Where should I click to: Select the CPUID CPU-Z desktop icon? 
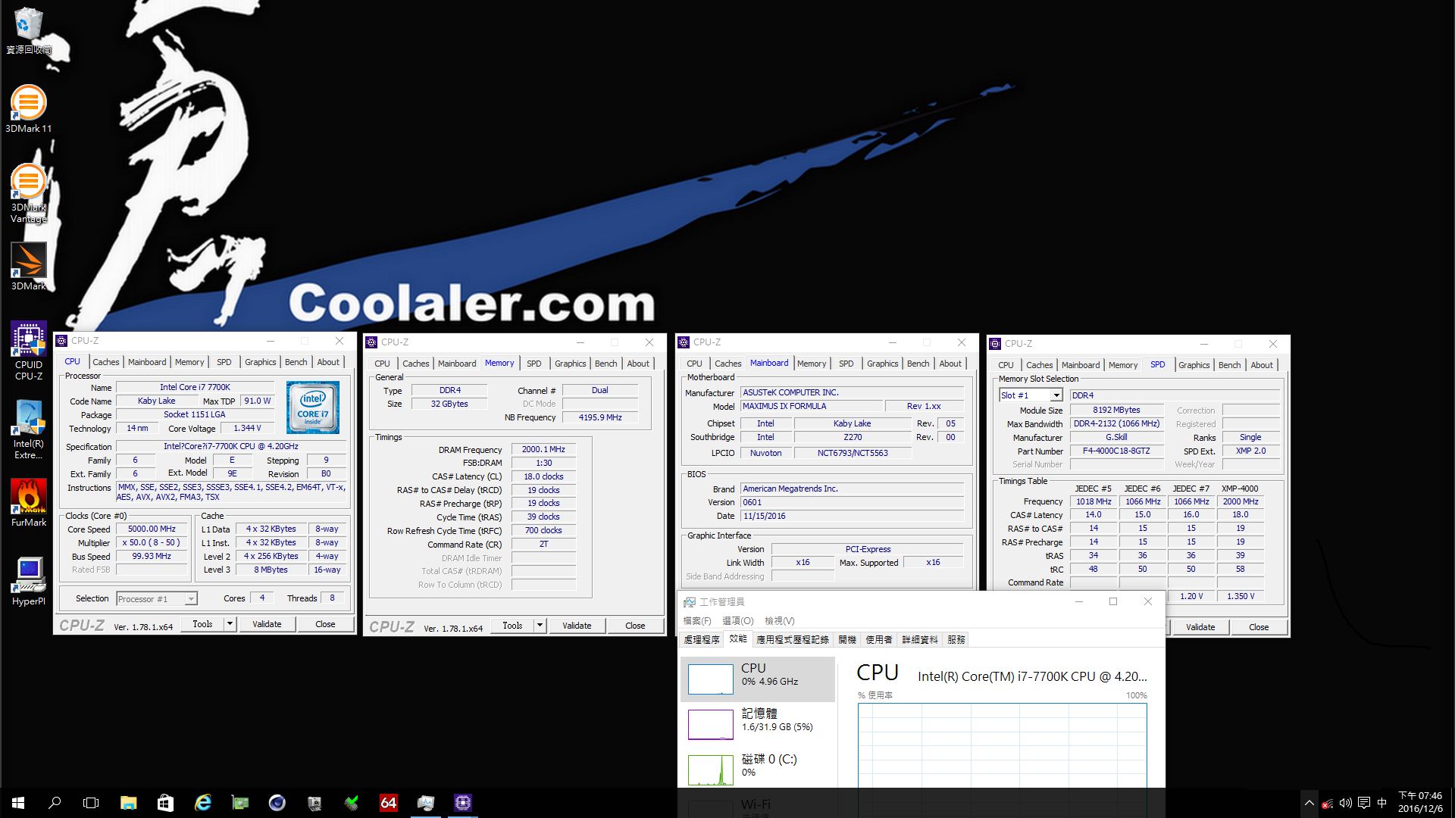pos(28,351)
